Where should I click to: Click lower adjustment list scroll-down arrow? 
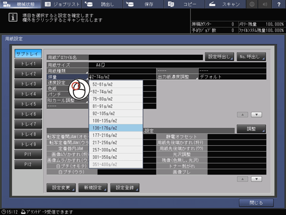click(x=257, y=179)
